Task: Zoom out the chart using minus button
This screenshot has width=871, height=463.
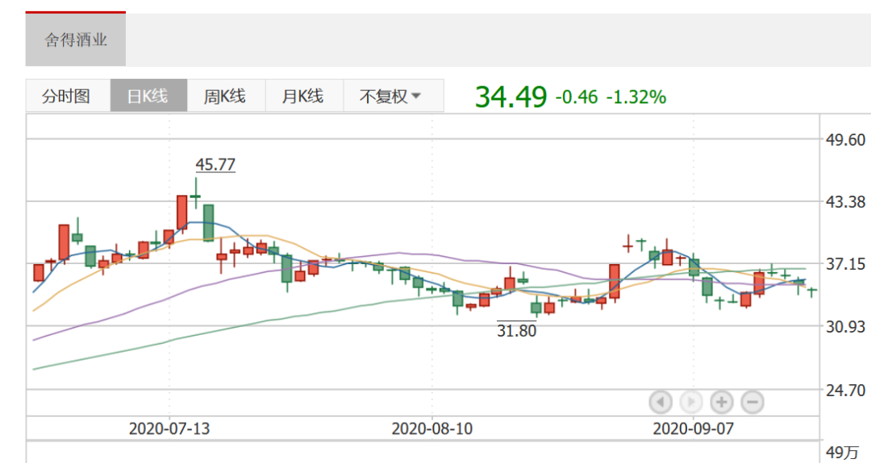Action: coord(752,402)
